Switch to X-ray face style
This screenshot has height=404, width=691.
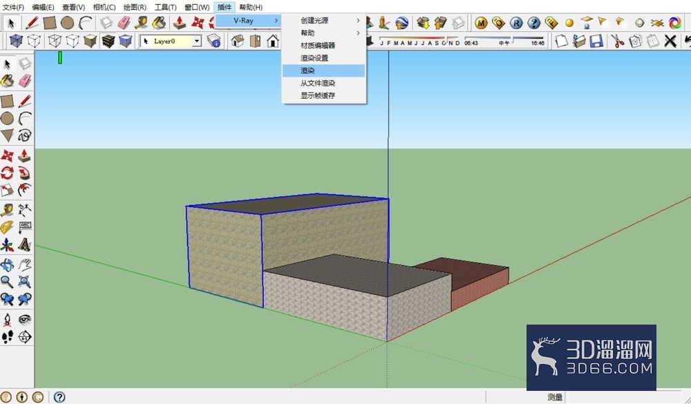pyautogui.click(x=17, y=41)
